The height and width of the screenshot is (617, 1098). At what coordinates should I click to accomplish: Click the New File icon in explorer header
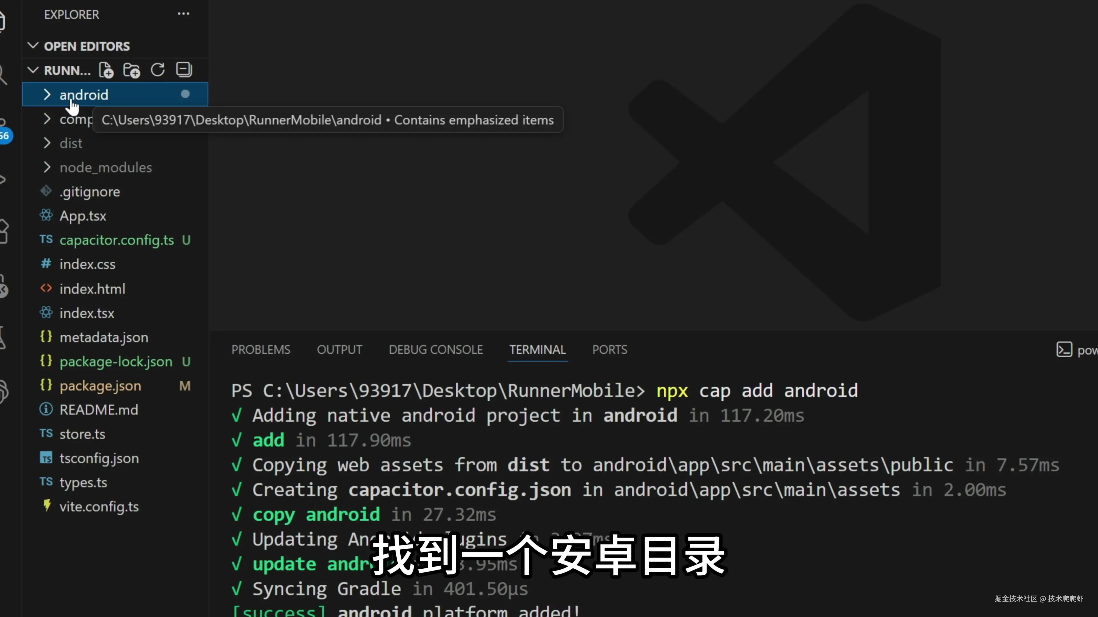coord(106,70)
